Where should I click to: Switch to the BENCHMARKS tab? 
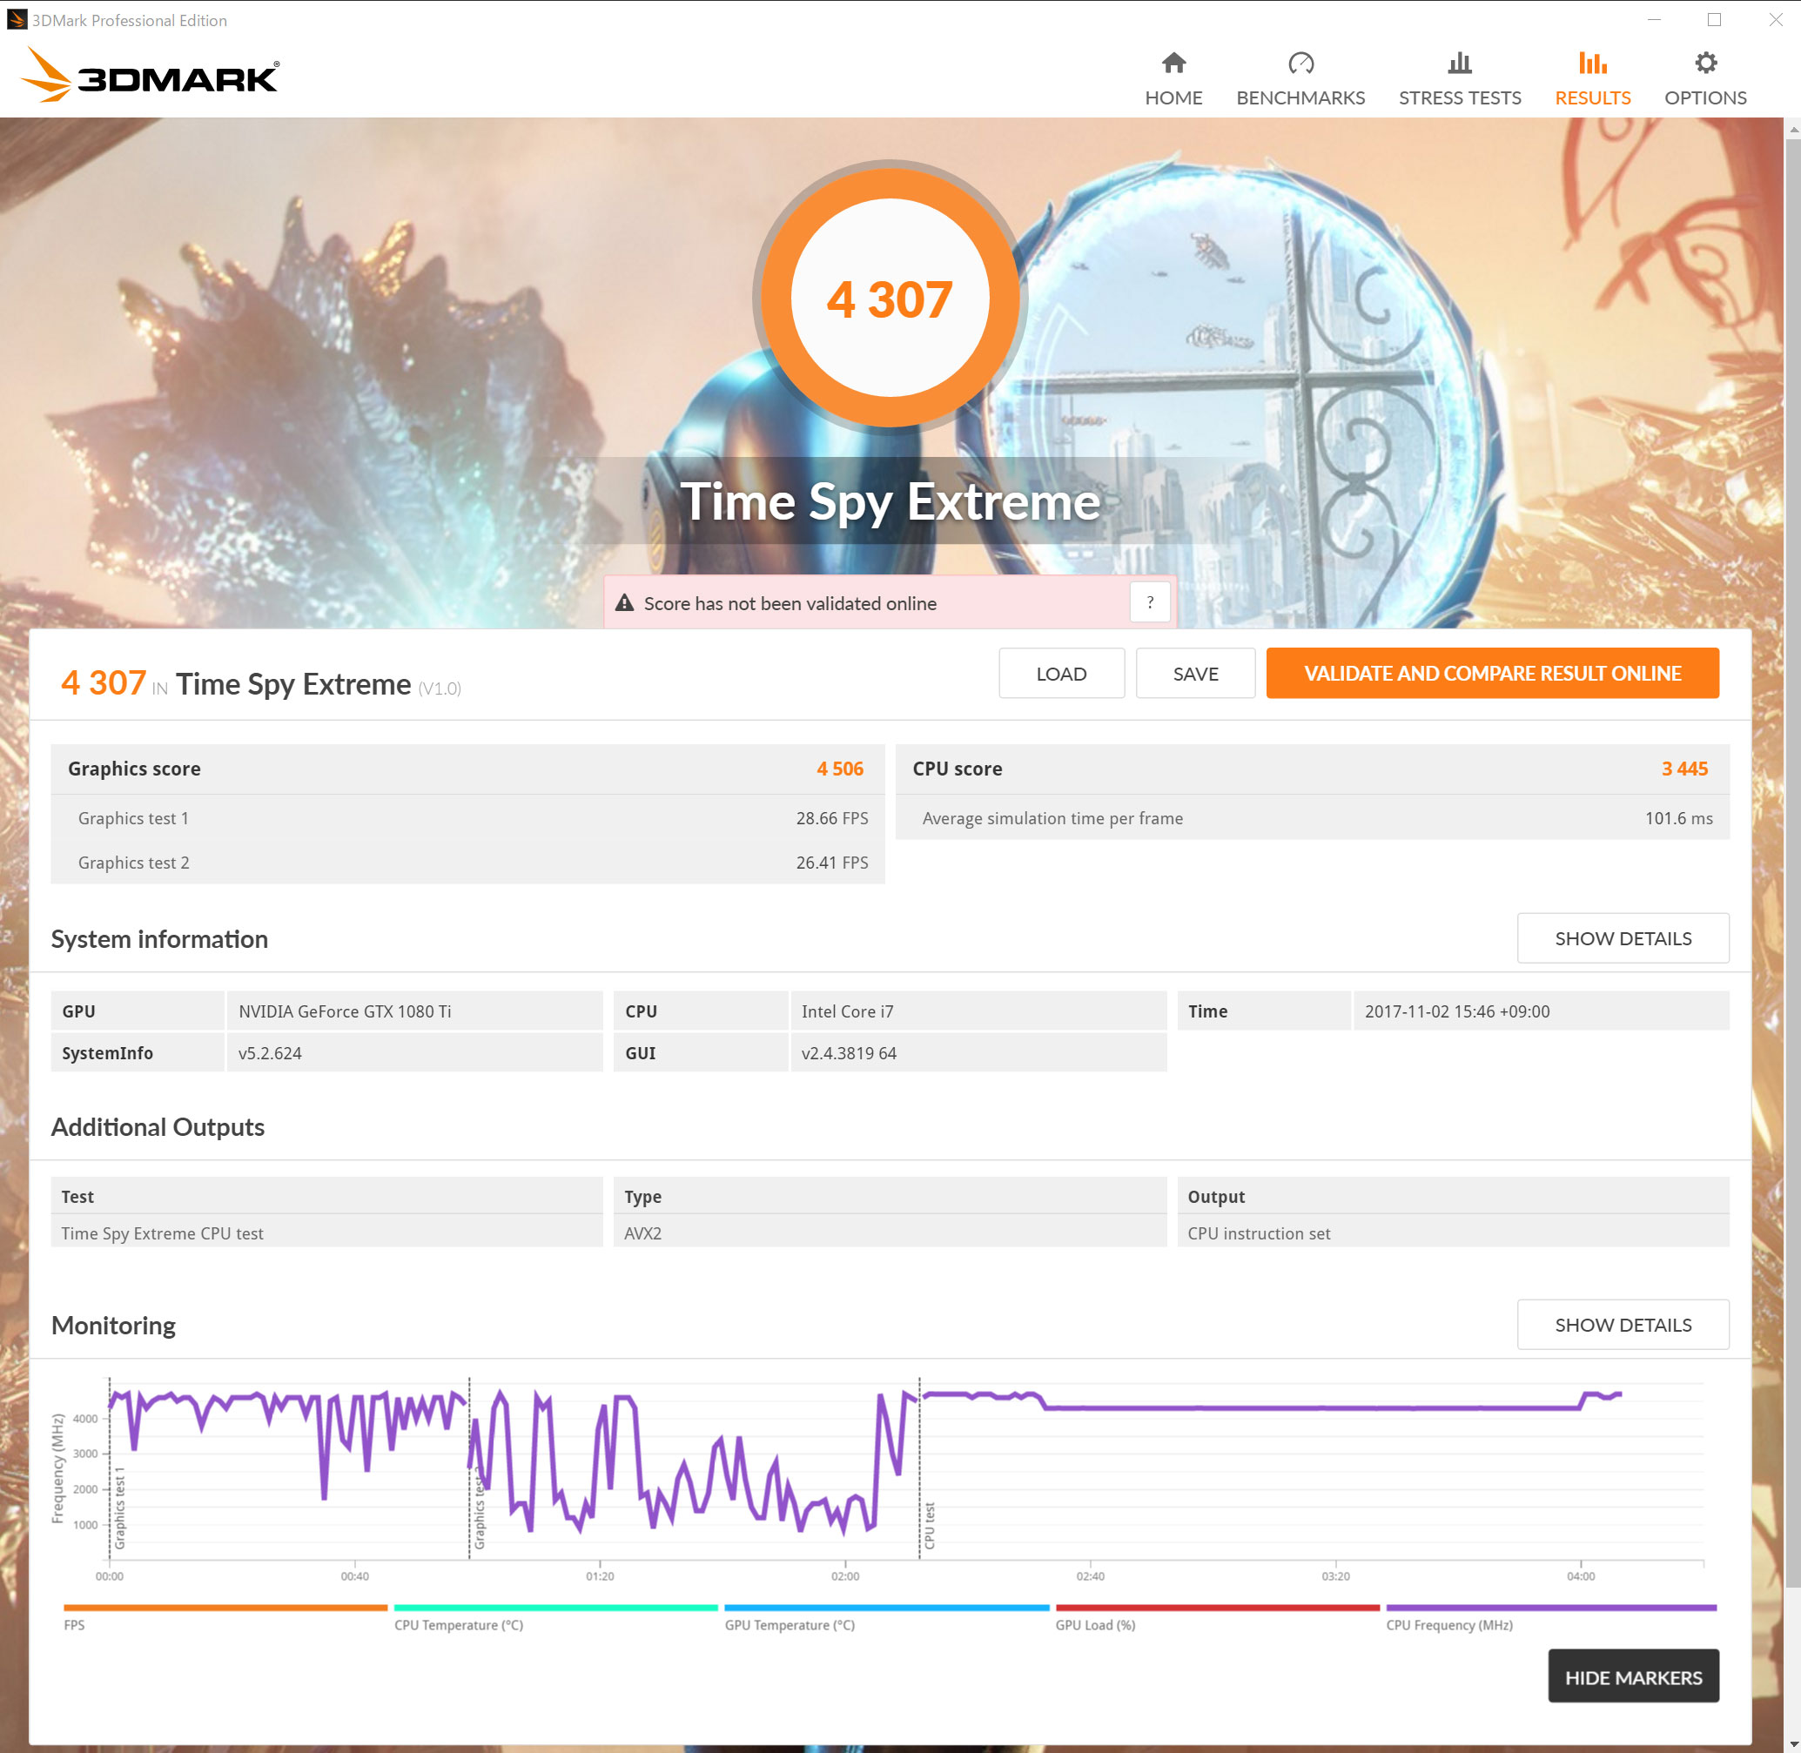(1300, 97)
